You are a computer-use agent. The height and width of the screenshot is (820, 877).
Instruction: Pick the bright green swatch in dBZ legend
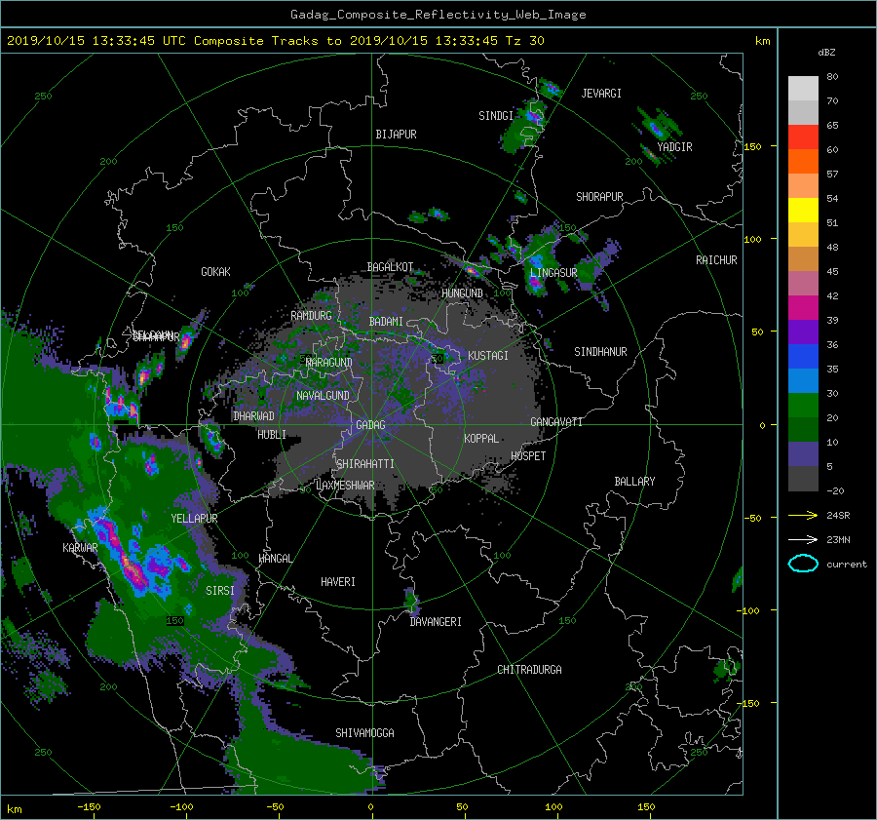point(803,406)
